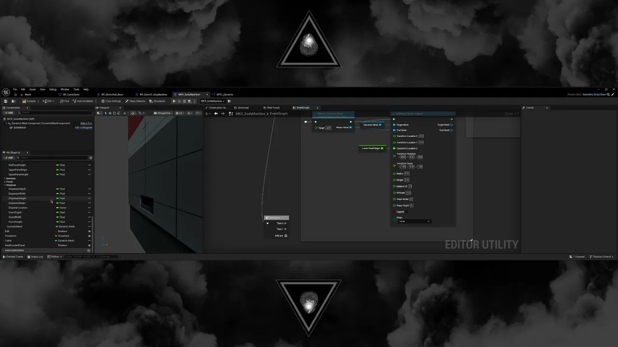Open the Origin dropdown set to Center
This screenshot has width=618, height=347.
[x=414, y=221]
